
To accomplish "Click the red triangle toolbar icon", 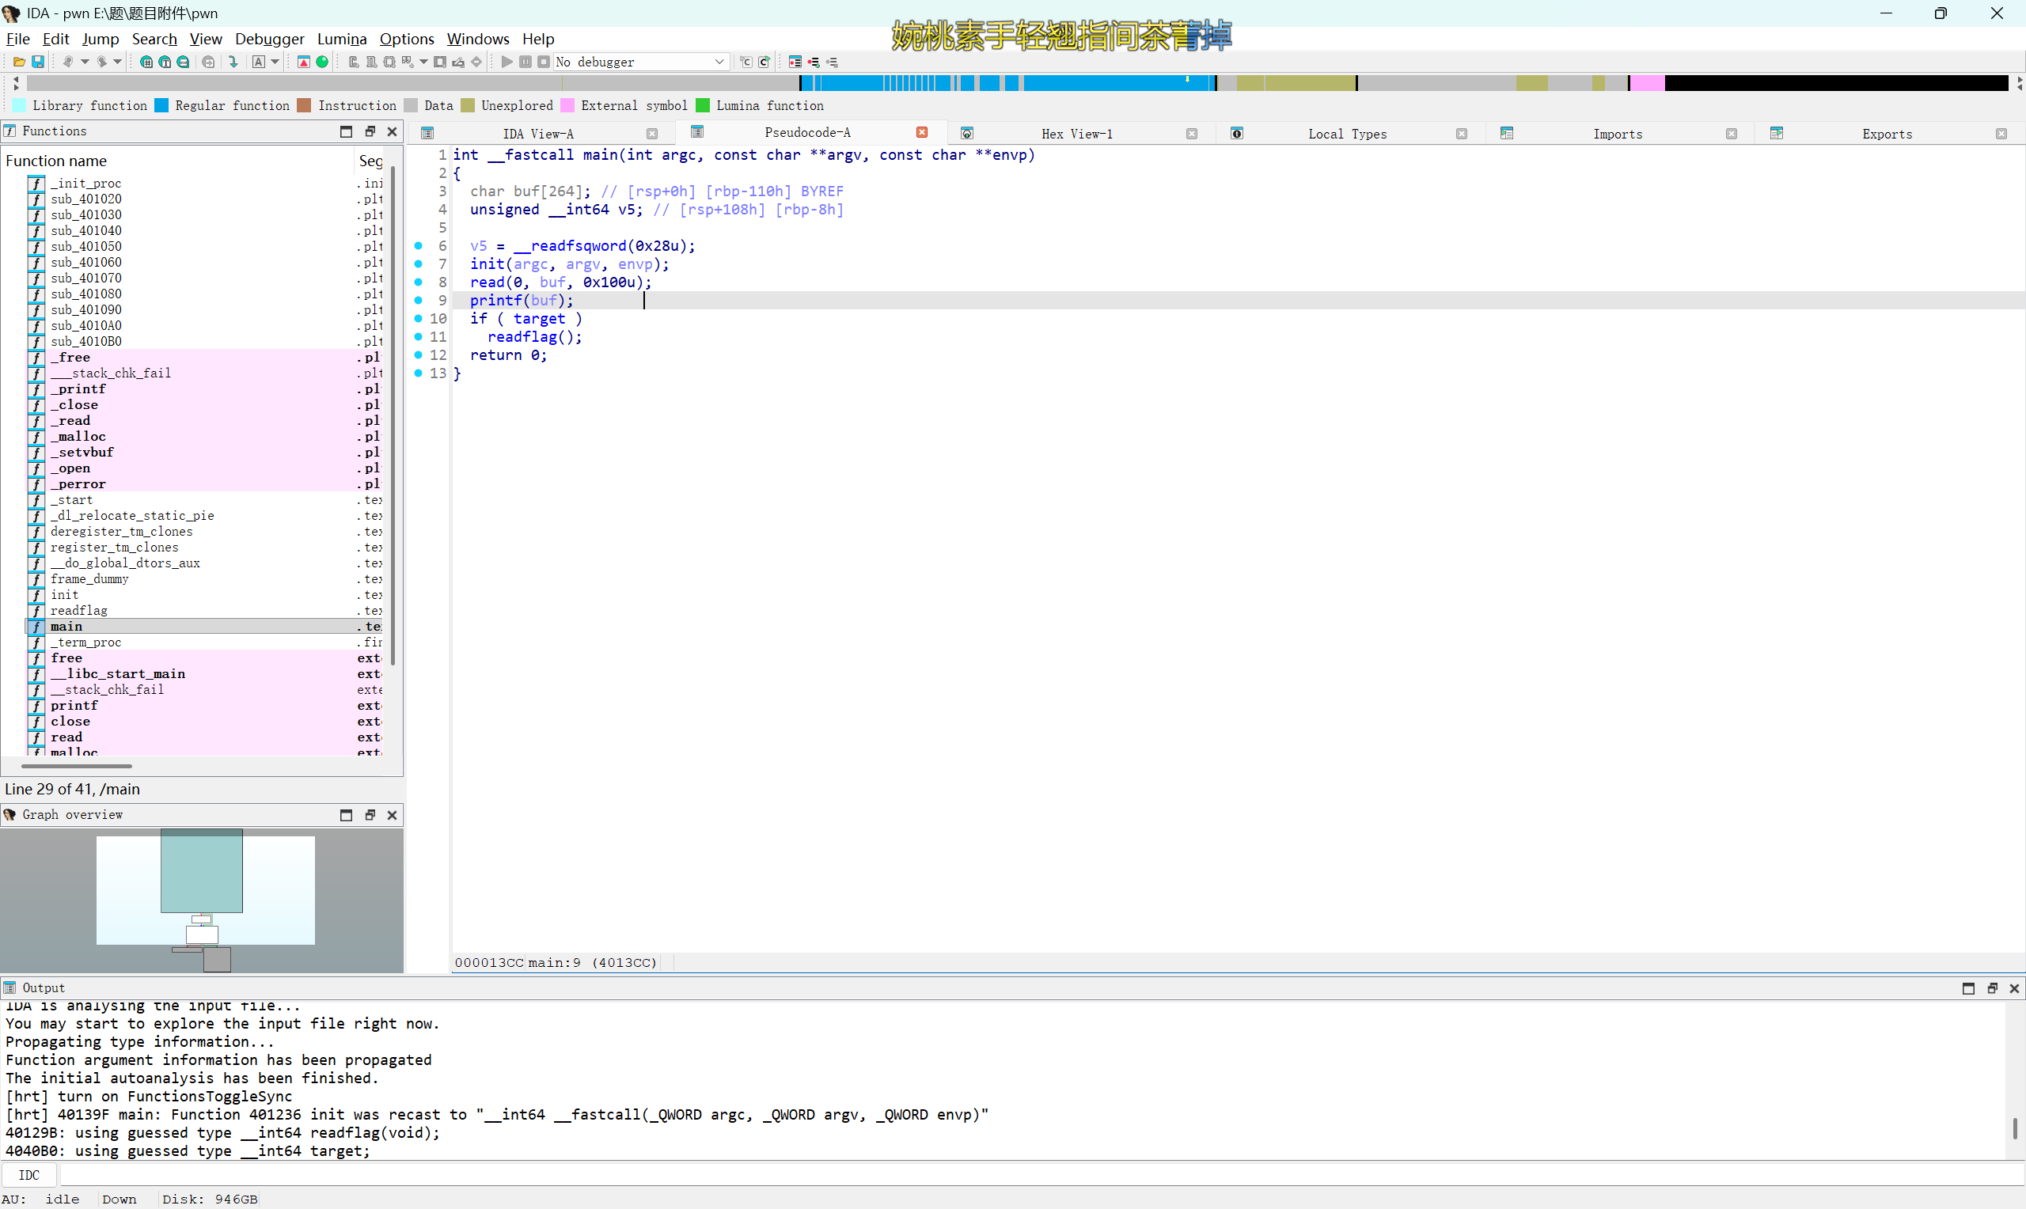I will [304, 62].
